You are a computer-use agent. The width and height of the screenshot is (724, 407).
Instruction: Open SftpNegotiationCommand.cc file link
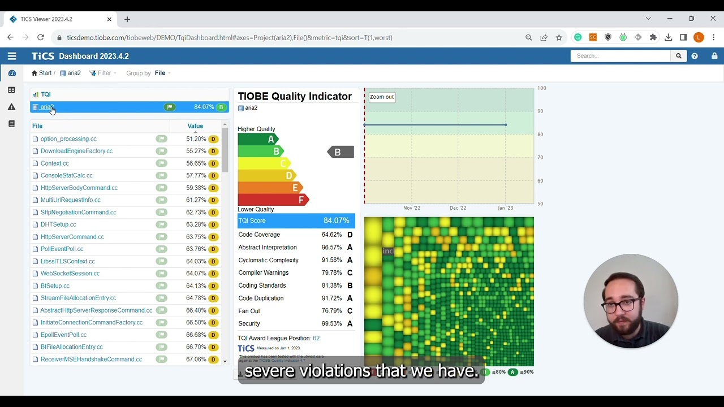[x=79, y=212]
